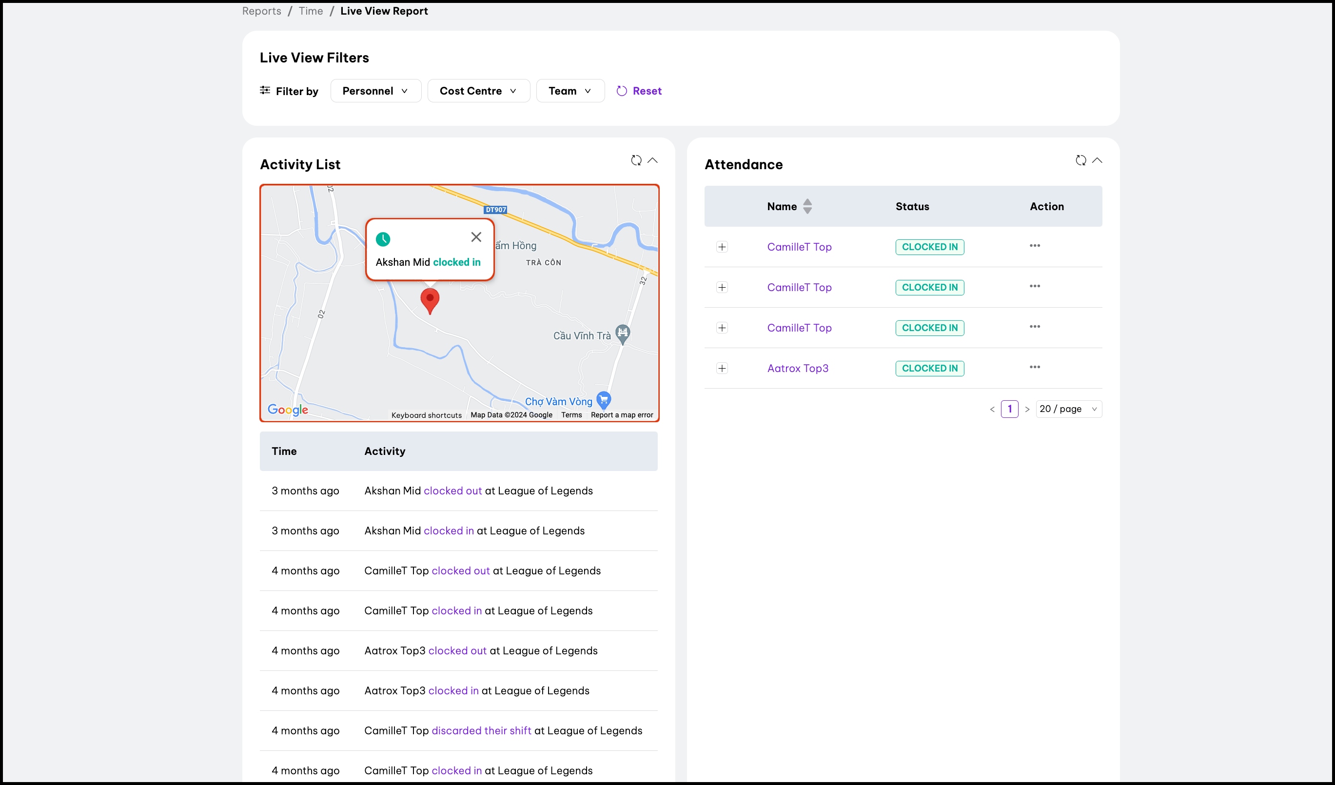Click the red map location pin
This screenshot has width=1335, height=785.
click(430, 300)
